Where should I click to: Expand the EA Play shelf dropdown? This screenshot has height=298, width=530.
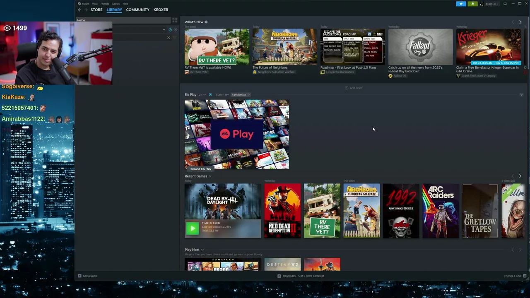coord(204,95)
